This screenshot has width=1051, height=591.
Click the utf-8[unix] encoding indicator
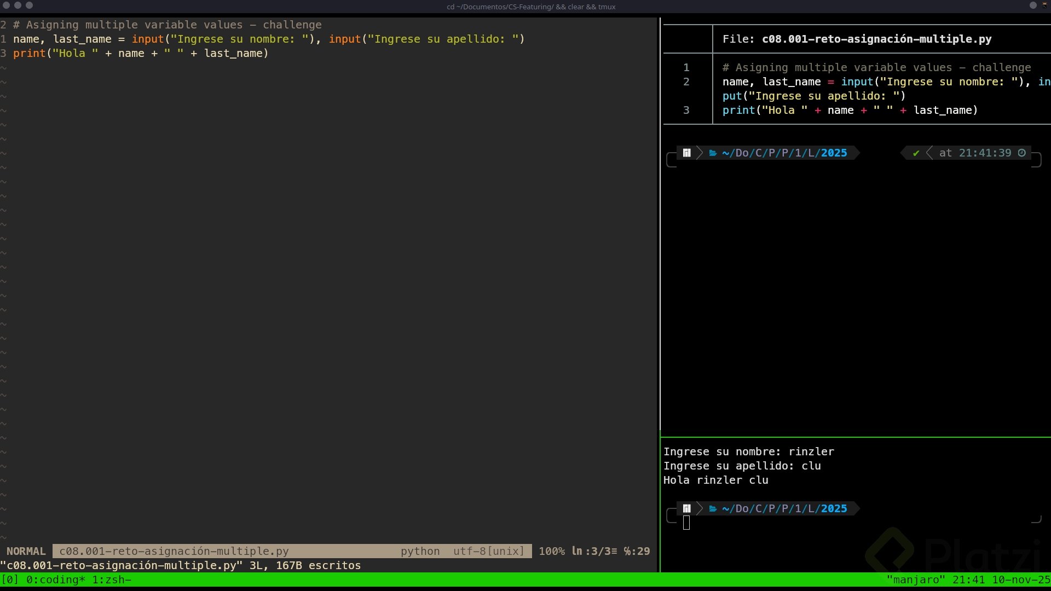click(x=488, y=552)
